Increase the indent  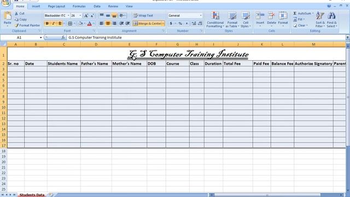[127, 24]
